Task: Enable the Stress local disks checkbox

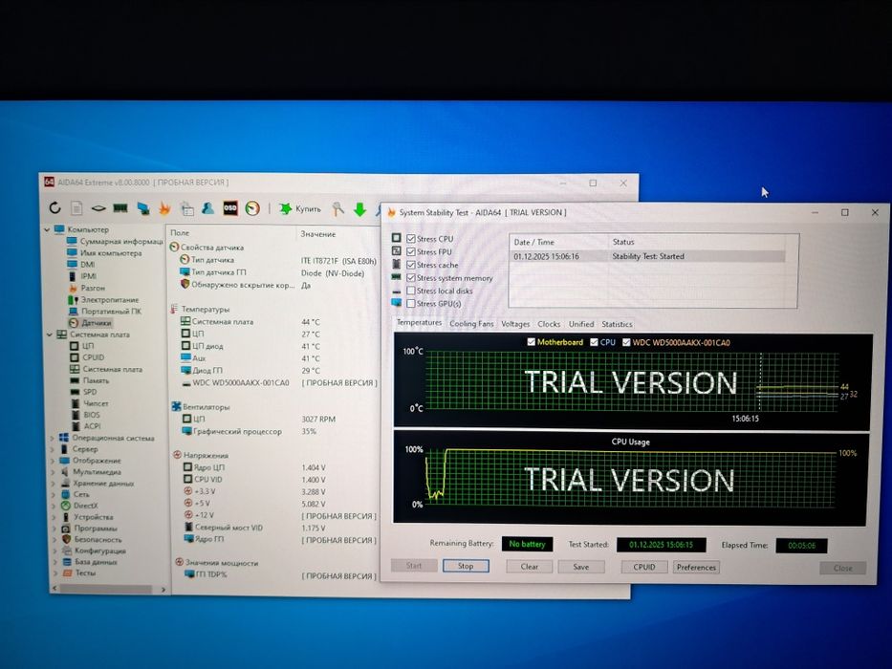Action: (x=411, y=291)
